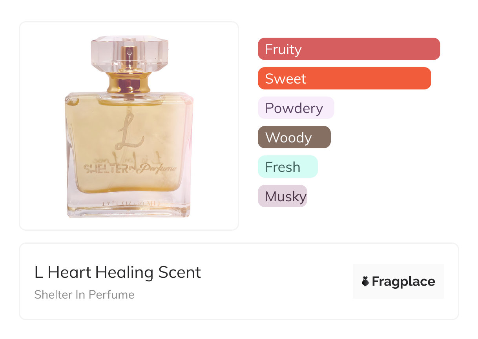
Task: Choose the Powdery accord tag
Action: 296,108
